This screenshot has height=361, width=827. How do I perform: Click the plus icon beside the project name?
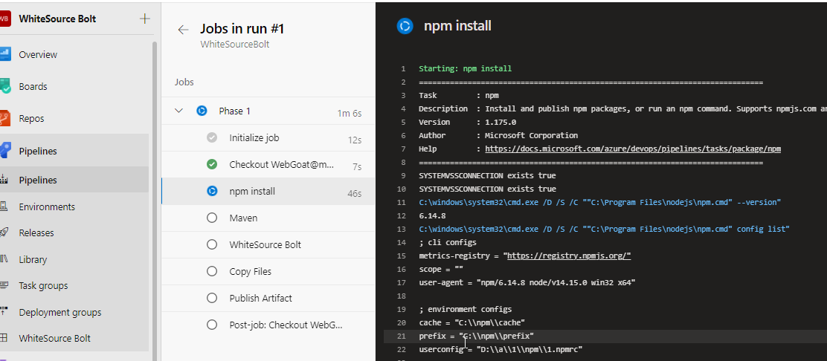pos(144,19)
